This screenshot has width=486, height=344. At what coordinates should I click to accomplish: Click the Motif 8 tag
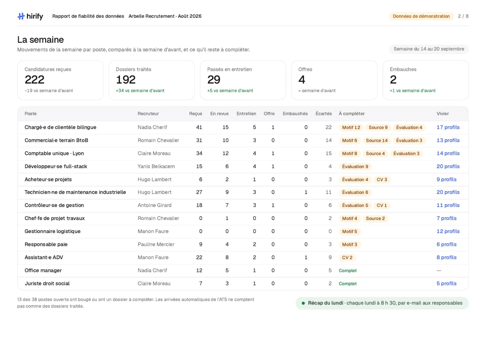click(350, 154)
